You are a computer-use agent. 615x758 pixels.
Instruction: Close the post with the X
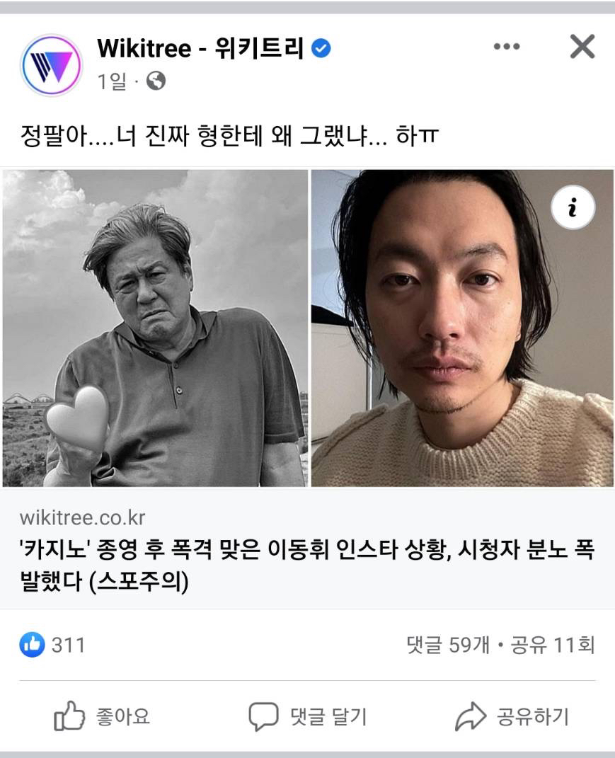click(582, 47)
